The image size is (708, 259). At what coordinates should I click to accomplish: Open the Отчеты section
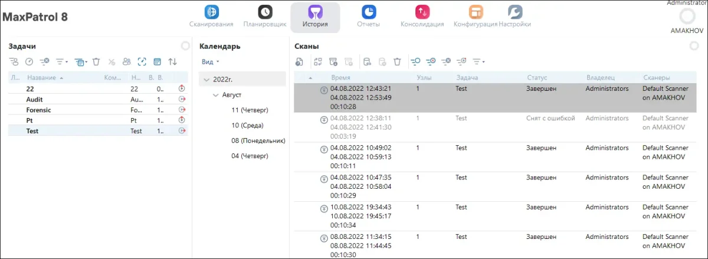coord(369,12)
